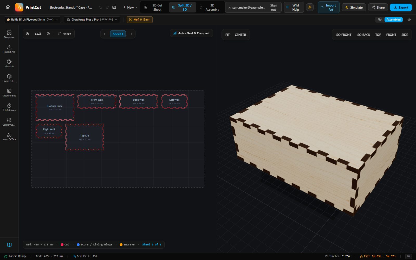
Task: Click FIT in the 3D viewport
Action: (x=227, y=35)
